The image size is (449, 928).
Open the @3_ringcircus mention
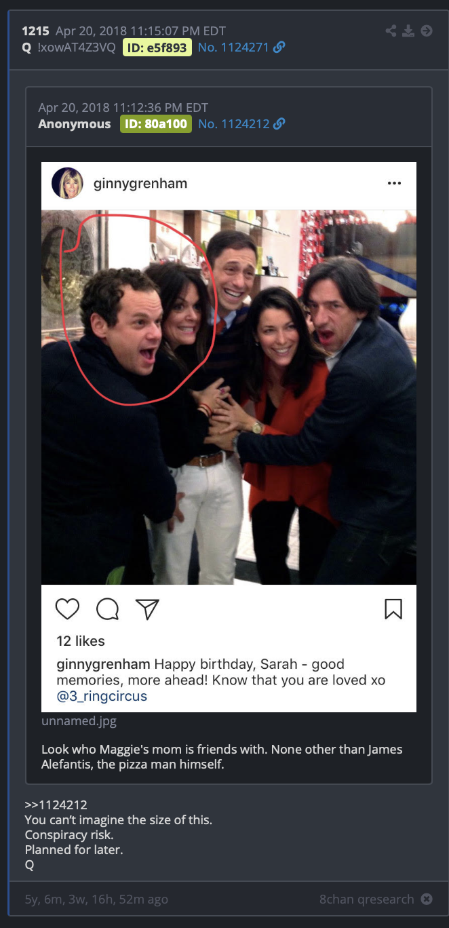pyautogui.click(x=102, y=696)
